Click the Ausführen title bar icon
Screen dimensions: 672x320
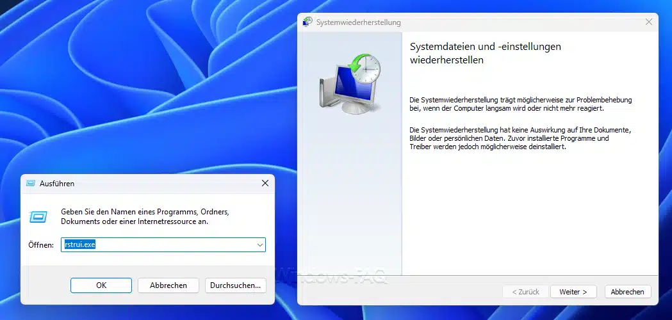[x=30, y=184]
